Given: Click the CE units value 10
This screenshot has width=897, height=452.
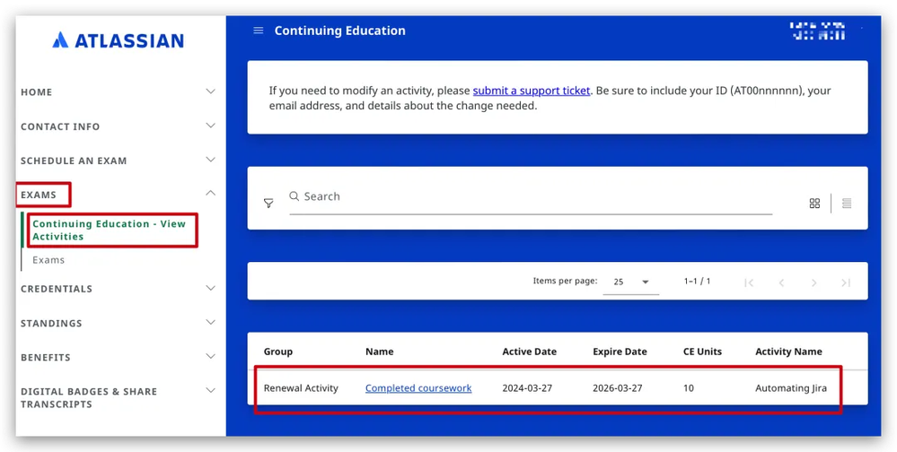Looking at the screenshot, I should click(688, 388).
